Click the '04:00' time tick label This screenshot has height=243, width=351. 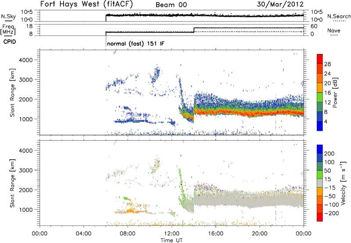(x=84, y=234)
